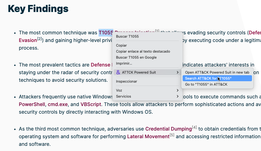This screenshot has width=261, height=151.
Task: Follow the Lateral Movement link
Action: 148,137
